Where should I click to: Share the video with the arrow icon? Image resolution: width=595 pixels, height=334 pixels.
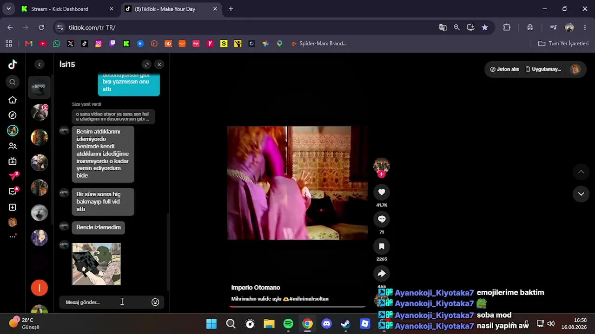382,273
